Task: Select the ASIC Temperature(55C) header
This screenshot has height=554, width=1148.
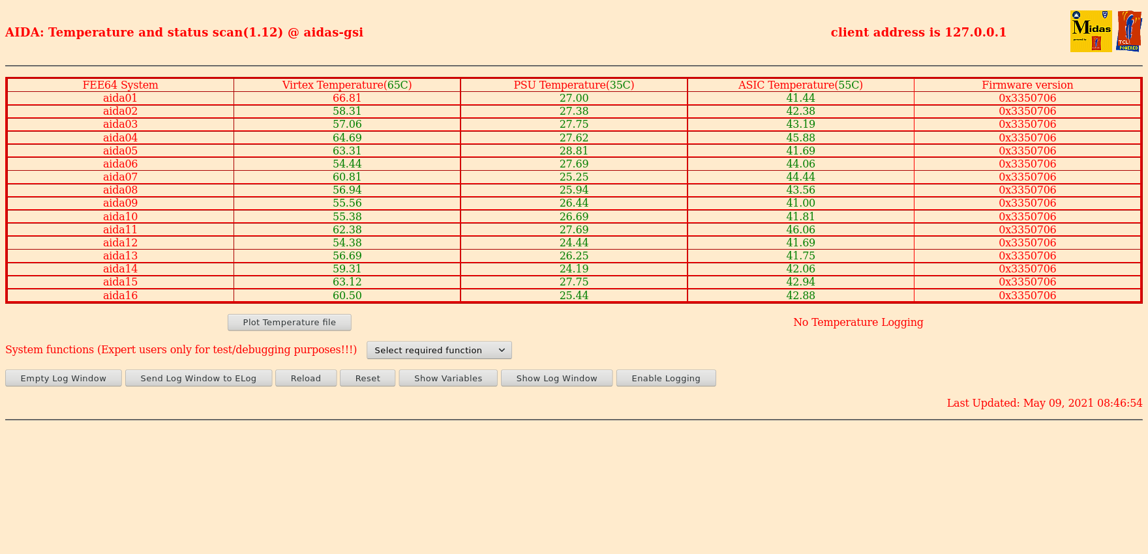Action: (x=800, y=85)
